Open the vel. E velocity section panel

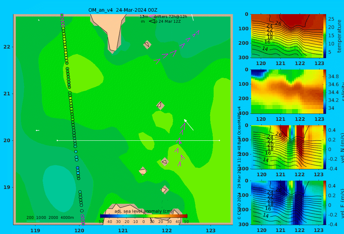pos(287,203)
